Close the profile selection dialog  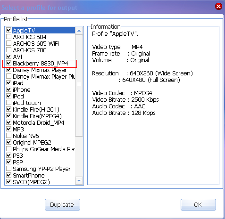218,7
